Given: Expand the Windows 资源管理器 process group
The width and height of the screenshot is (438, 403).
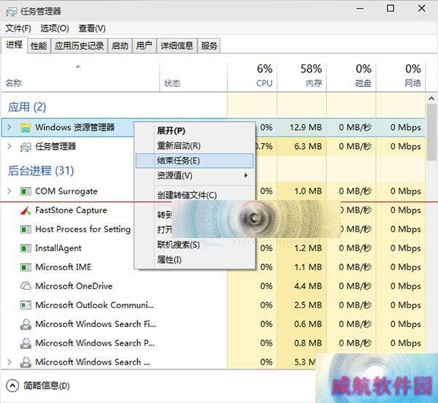Looking at the screenshot, I should (x=9, y=127).
